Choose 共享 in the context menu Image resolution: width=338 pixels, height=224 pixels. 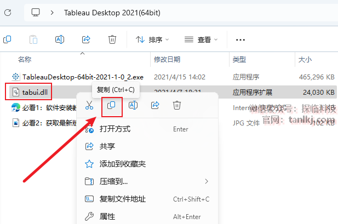click(x=147, y=146)
